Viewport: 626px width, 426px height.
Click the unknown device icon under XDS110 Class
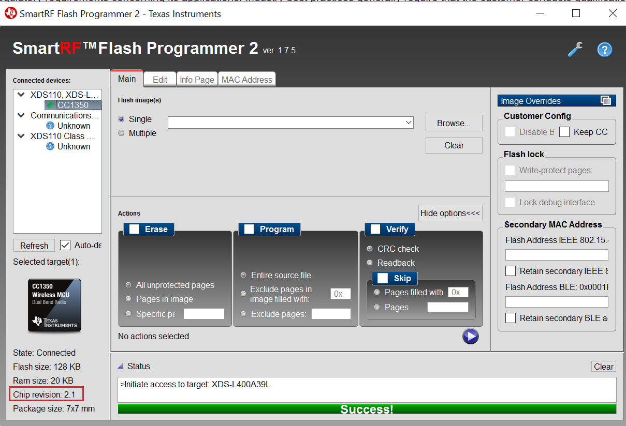point(50,146)
